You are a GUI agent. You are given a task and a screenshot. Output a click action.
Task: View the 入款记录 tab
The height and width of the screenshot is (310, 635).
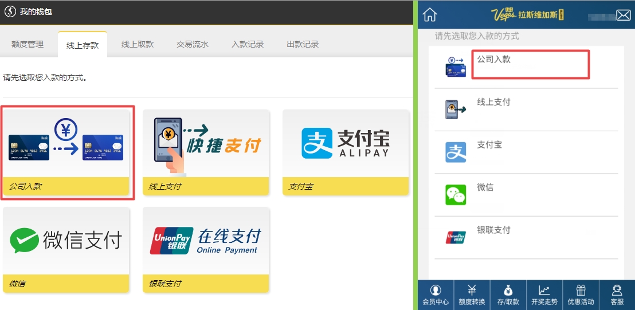[x=248, y=44]
